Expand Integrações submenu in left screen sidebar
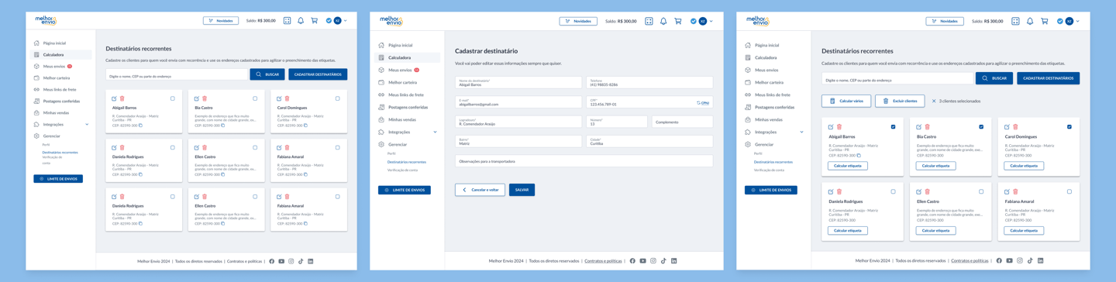The image size is (1116, 282). pos(87,124)
